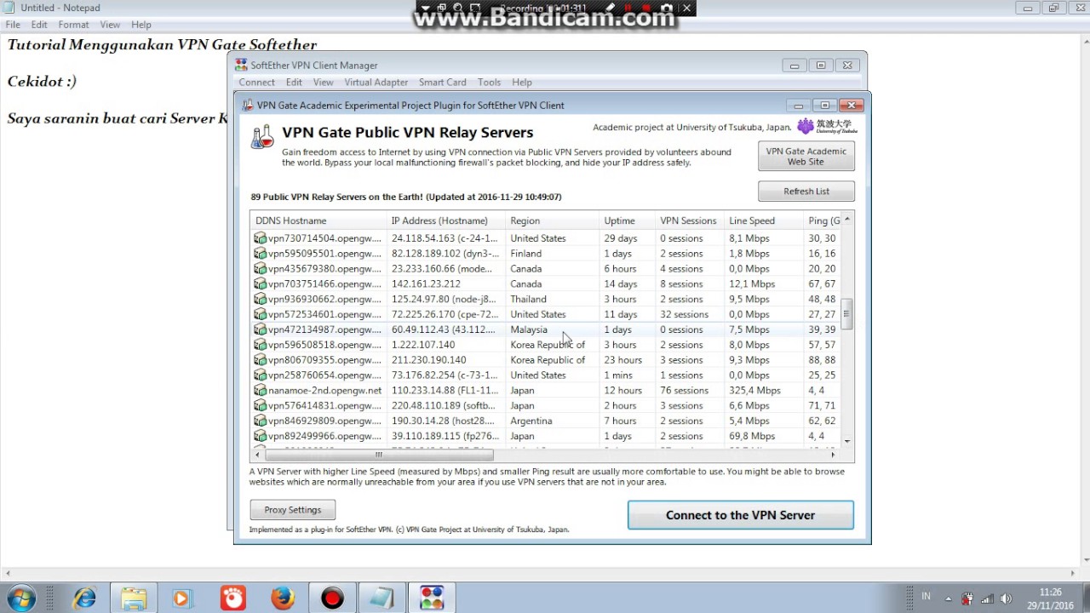The width and height of the screenshot is (1090, 613).
Task: Show hidden tray icons arrow
Action: point(949,599)
